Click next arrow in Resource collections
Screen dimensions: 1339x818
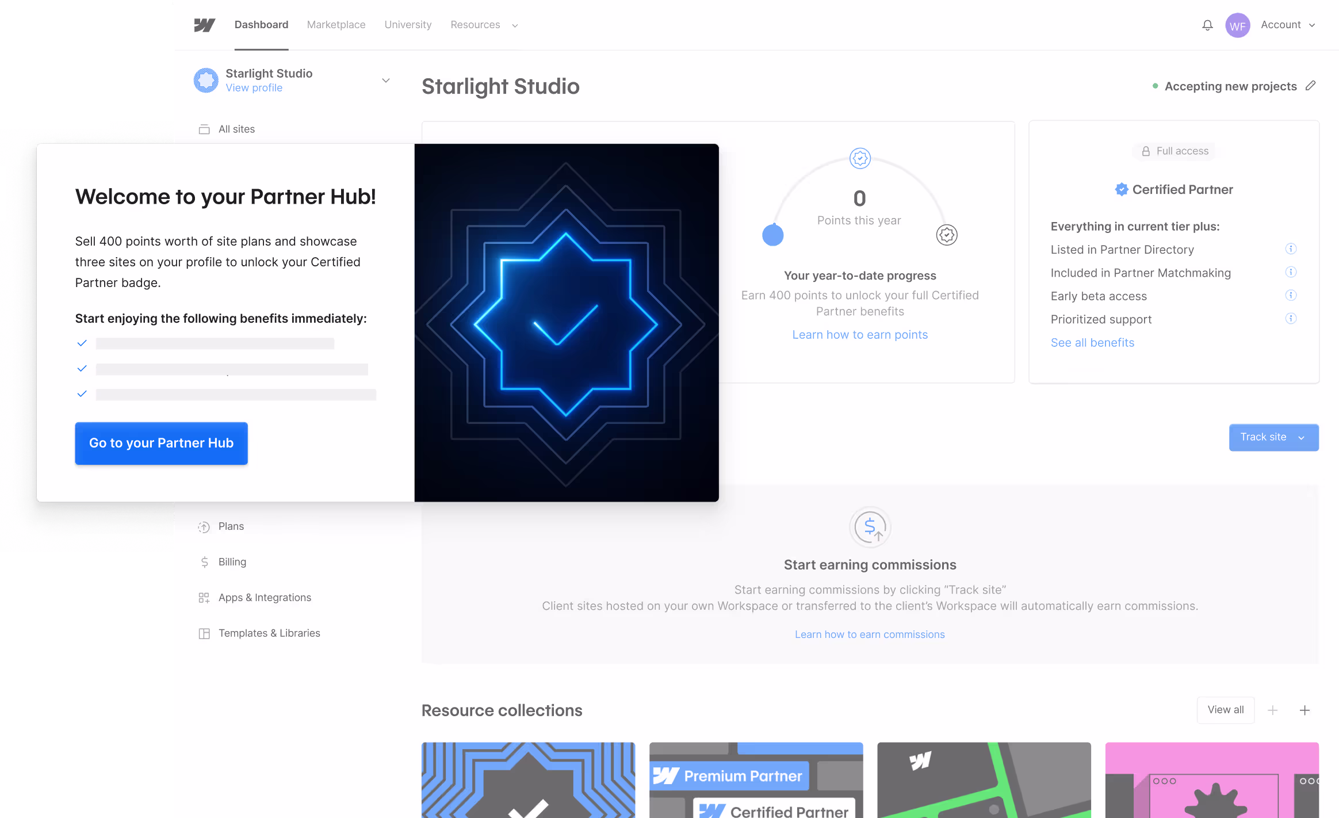[1304, 710]
